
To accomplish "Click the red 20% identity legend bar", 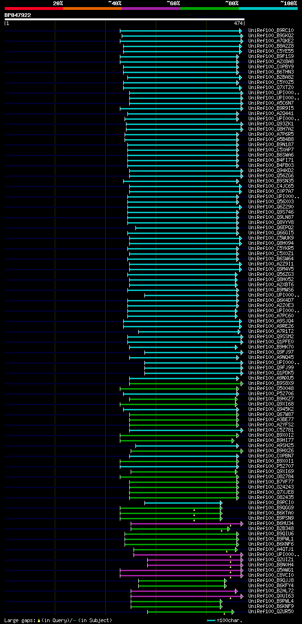I will (x=34, y=8).
